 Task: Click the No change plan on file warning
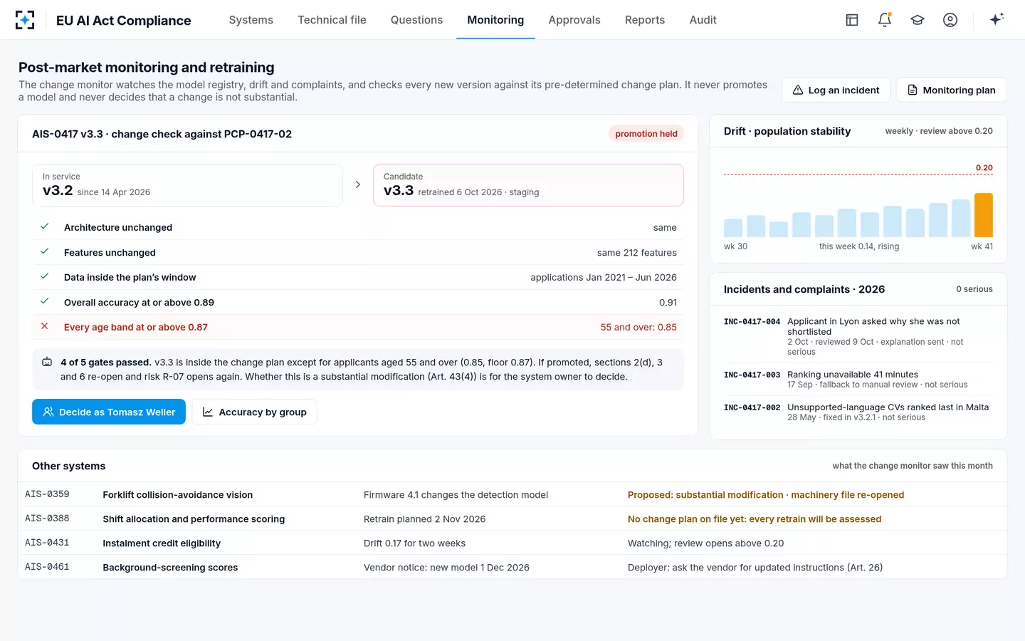click(x=755, y=519)
